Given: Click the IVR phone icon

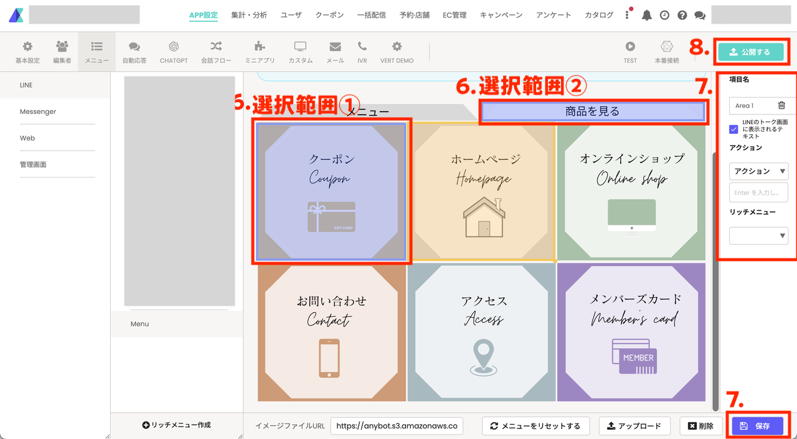Looking at the screenshot, I should click(x=362, y=47).
